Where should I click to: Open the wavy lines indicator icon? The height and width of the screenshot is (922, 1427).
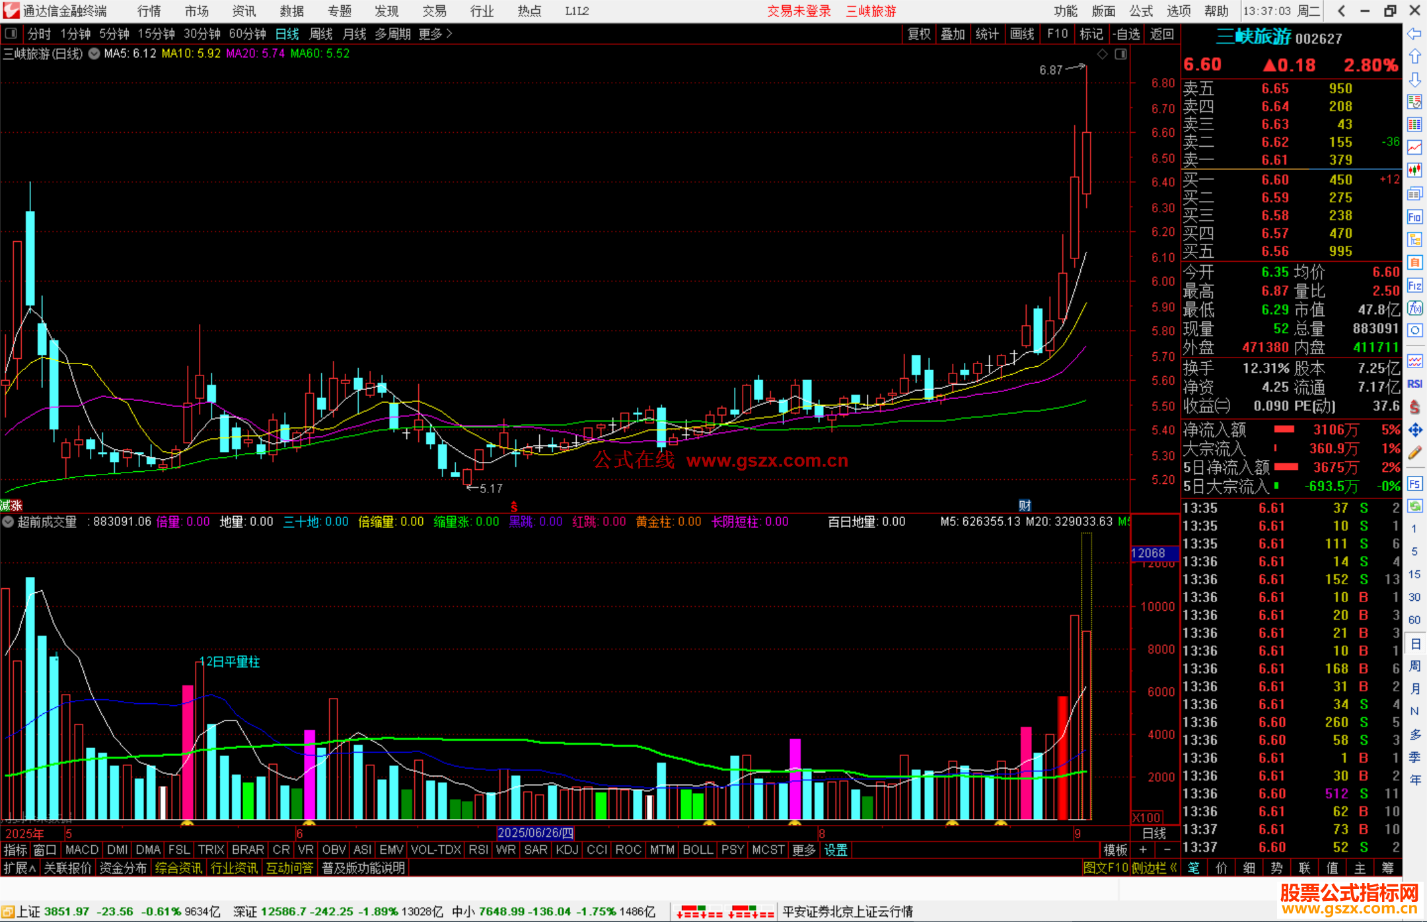(x=1414, y=361)
